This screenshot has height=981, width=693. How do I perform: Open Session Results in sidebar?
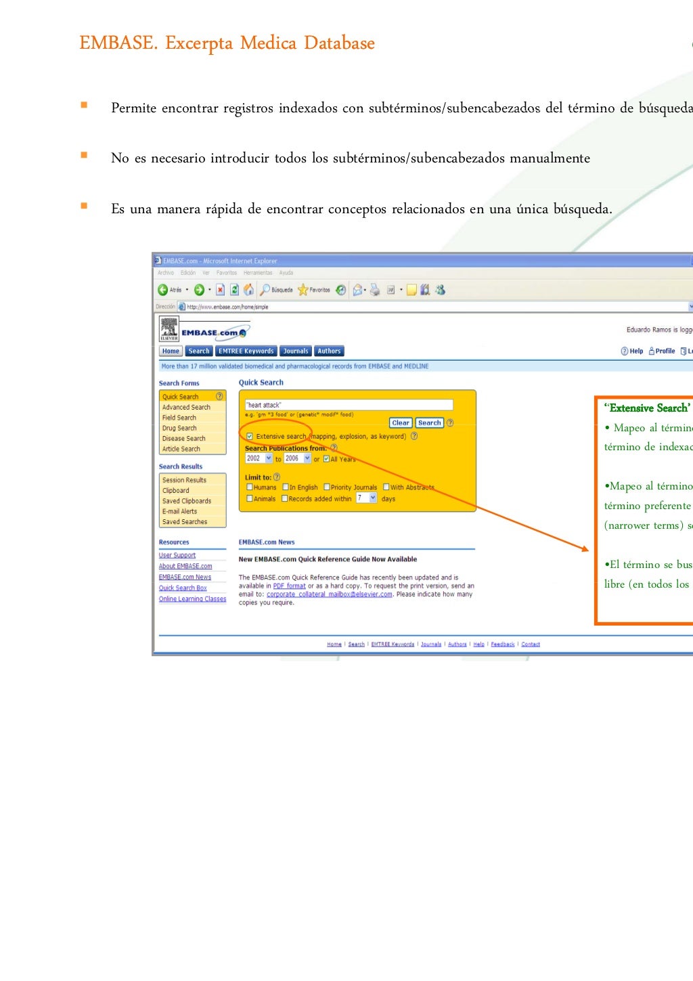tap(184, 480)
